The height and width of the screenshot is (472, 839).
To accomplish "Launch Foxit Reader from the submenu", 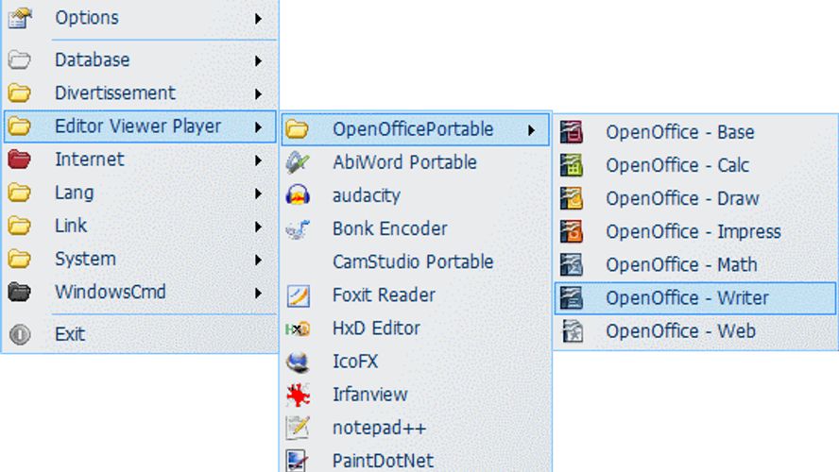I will coord(415,295).
